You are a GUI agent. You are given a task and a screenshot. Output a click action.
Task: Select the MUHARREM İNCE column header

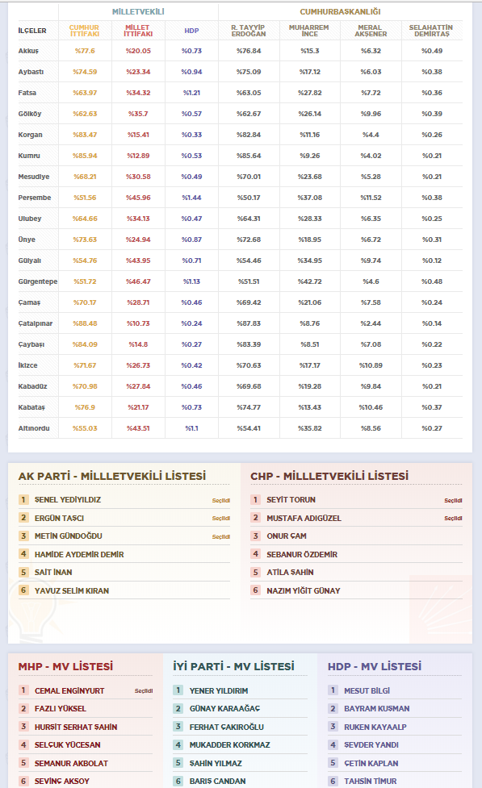pos(309,31)
